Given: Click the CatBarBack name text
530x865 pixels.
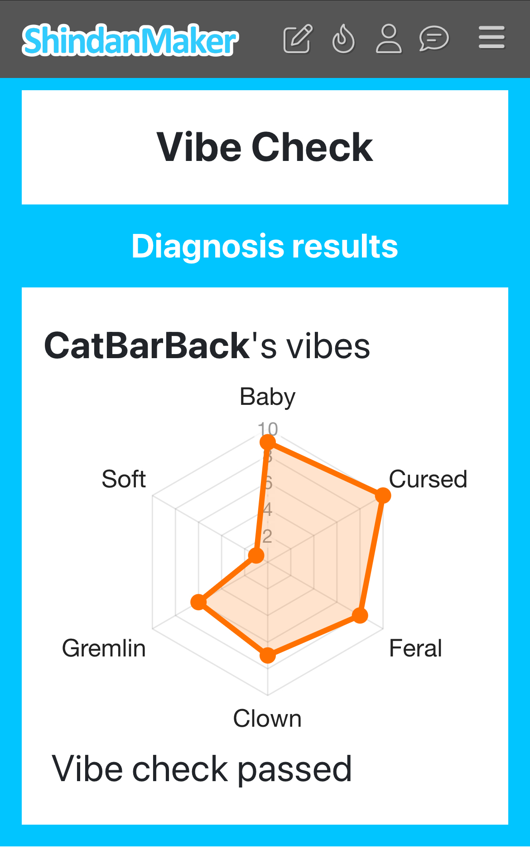Looking at the screenshot, I should pos(147,346).
